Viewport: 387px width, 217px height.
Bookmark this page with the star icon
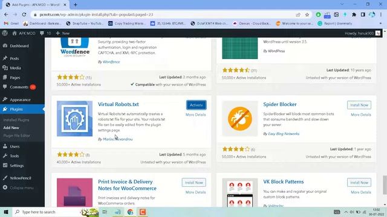tap(307, 14)
